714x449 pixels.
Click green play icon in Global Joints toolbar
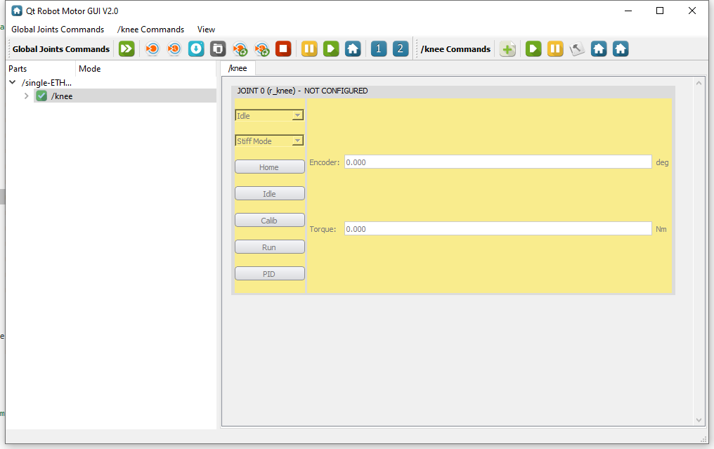point(331,48)
